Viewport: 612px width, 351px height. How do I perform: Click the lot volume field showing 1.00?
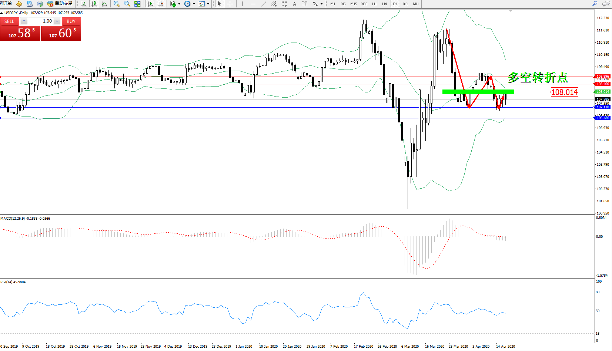[x=41, y=21]
